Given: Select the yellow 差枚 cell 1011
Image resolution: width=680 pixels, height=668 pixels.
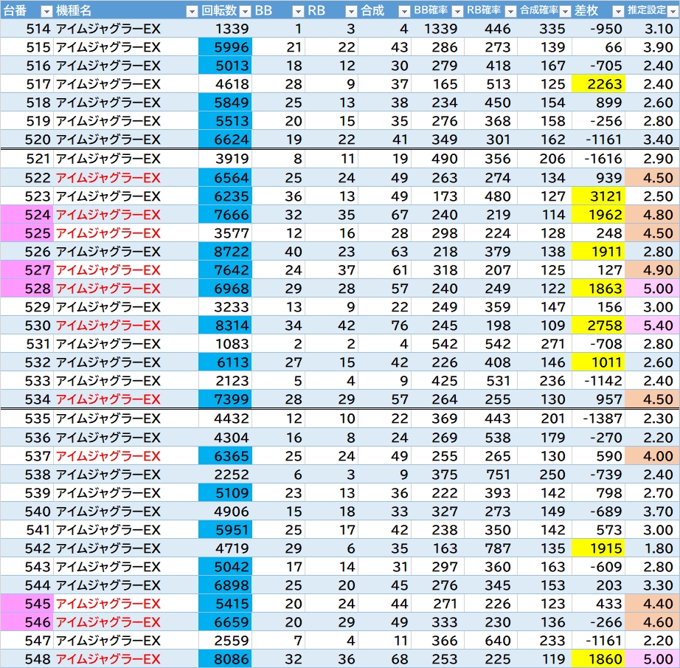Looking at the screenshot, I should [598, 362].
